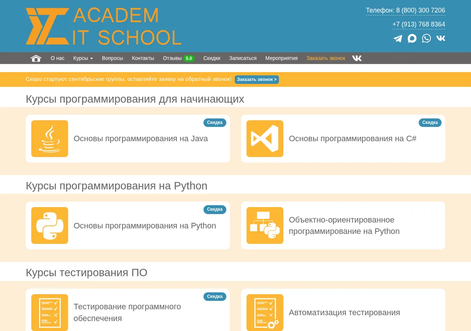Open Тестирование программного обеспечения course link
The height and width of the screenshot is (331, 471).
(127, 312)
